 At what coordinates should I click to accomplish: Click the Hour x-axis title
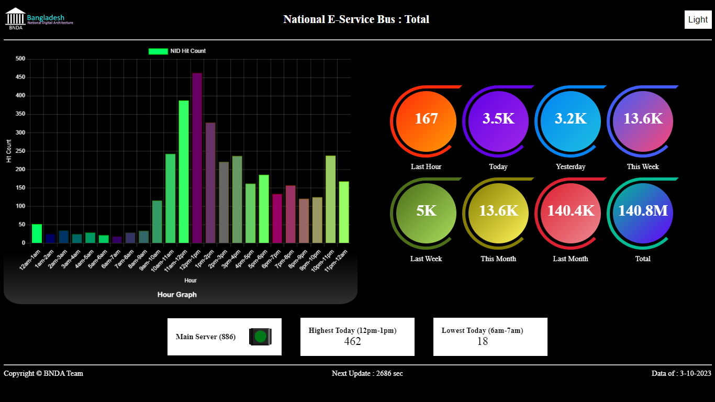click(191, 281)
